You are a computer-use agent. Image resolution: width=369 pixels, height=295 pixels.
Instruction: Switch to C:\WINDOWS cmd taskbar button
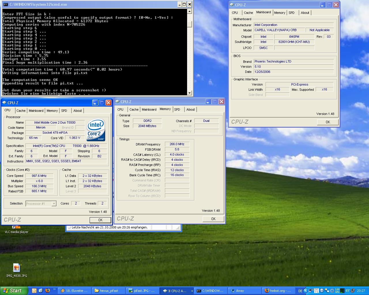(211, 291)
